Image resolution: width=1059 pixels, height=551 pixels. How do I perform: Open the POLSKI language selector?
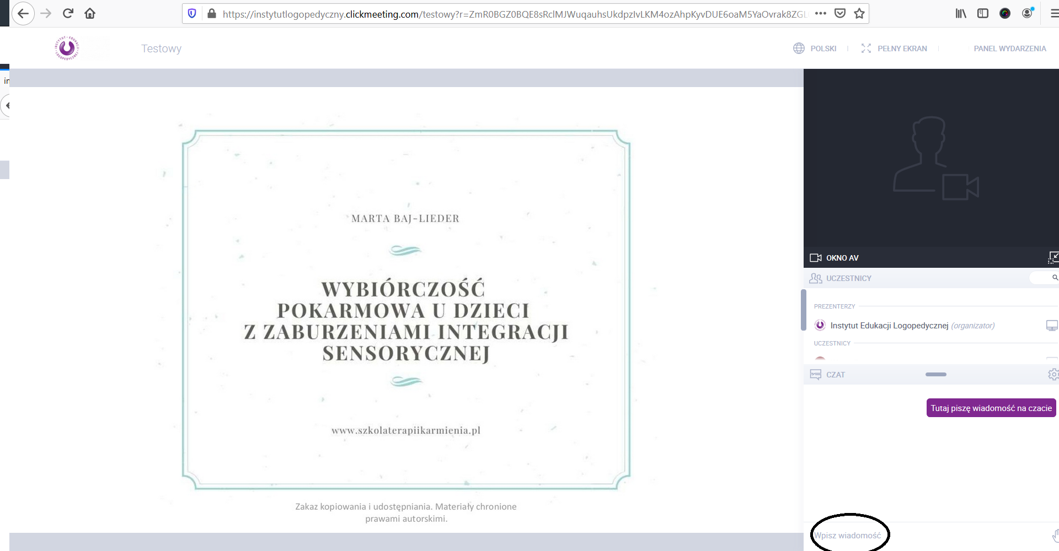pyautogui.click(x=815, y=48)
